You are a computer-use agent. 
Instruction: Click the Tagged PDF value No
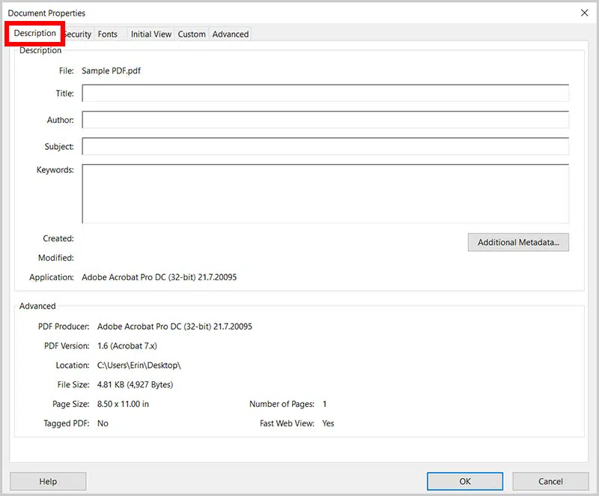(x=102, y=423)
